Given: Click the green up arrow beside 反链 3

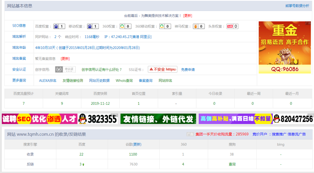Looking at the screenshot, I should (x=83, y=164).
